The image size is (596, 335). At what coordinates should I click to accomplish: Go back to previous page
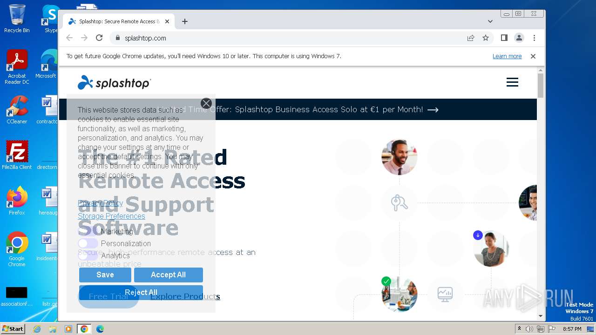(69, 38)
